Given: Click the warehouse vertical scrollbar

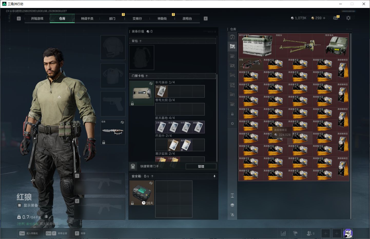Looking at the screenshot, I should coord(350,126).
